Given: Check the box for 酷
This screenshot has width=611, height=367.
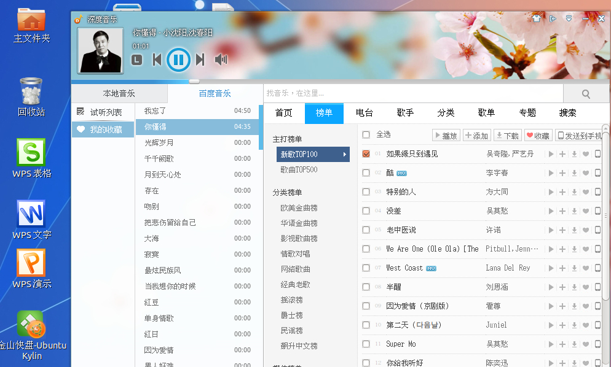Looking at the screenshot, I should (x=366, y=173).
